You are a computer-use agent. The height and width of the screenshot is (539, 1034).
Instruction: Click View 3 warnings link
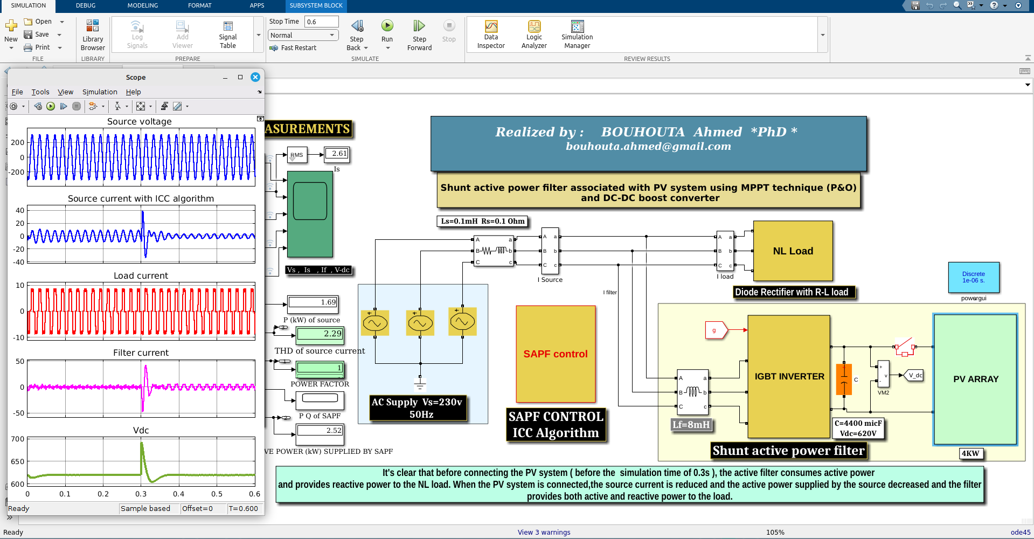[544, 532]
